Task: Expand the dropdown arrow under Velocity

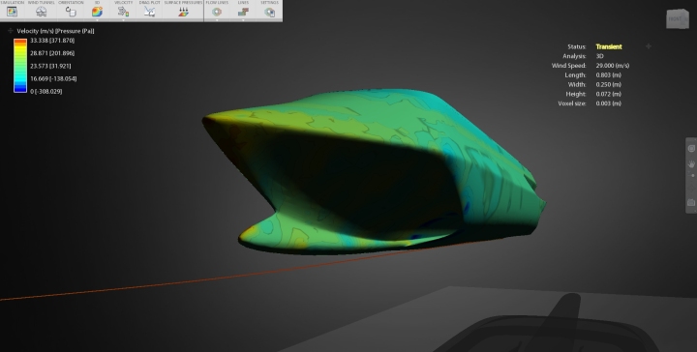Action: tap(123, 20)
